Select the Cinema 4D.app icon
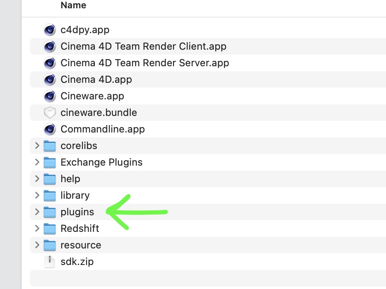This screenshot has height=289, width=386. [x=50, y=79]
